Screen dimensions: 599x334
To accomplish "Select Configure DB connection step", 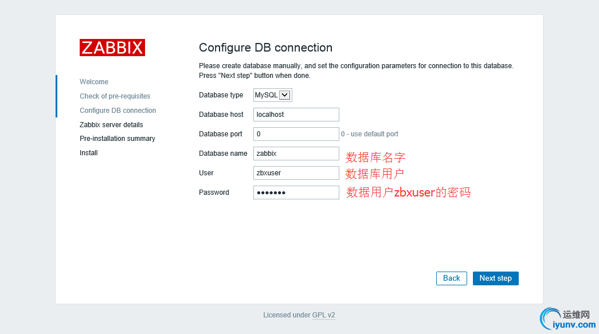I will pos(118,111).
